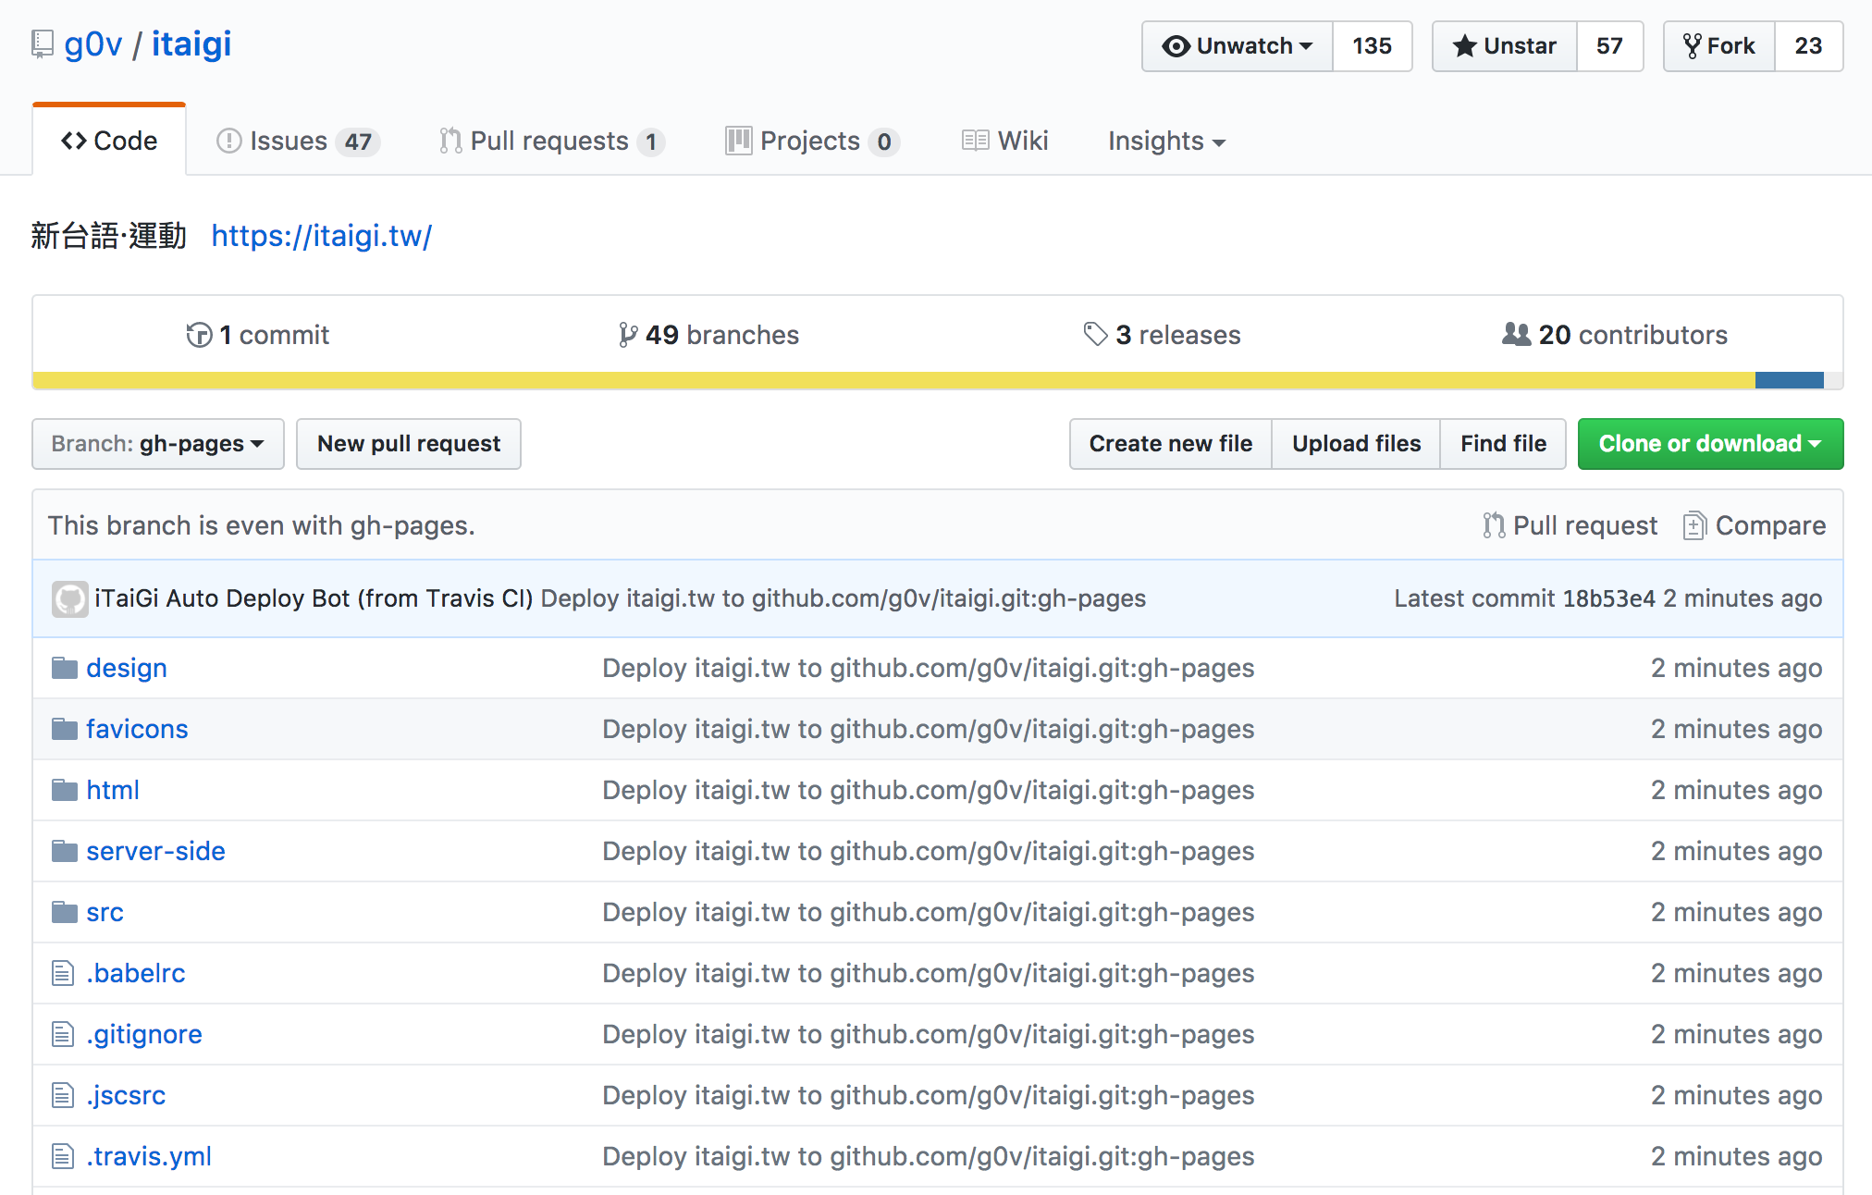Click Create new file button
1872x1195 pixels.
pos(1171,444)
